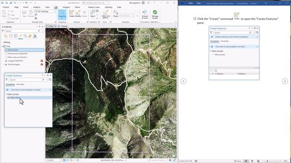Click previous page arrow in Word document
The height and width of the screenshot is (163, 291).
point(183,81)
